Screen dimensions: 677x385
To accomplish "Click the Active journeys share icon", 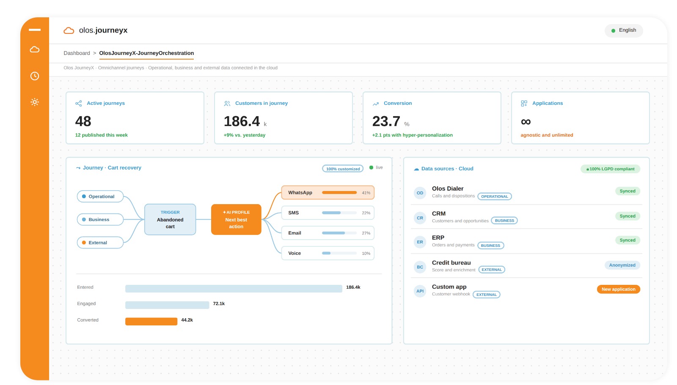I will pyautogui.click(x=79, y=104).
